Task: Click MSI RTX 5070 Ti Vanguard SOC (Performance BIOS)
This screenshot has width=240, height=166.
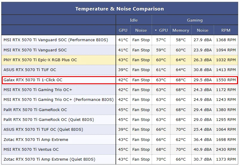Action: (x=56, y=40)
